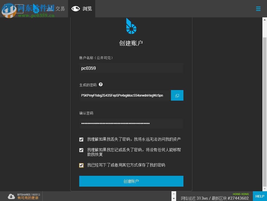267x201 pixels.
Task: Click the pc0359 account name field
Action: (131, 68)
